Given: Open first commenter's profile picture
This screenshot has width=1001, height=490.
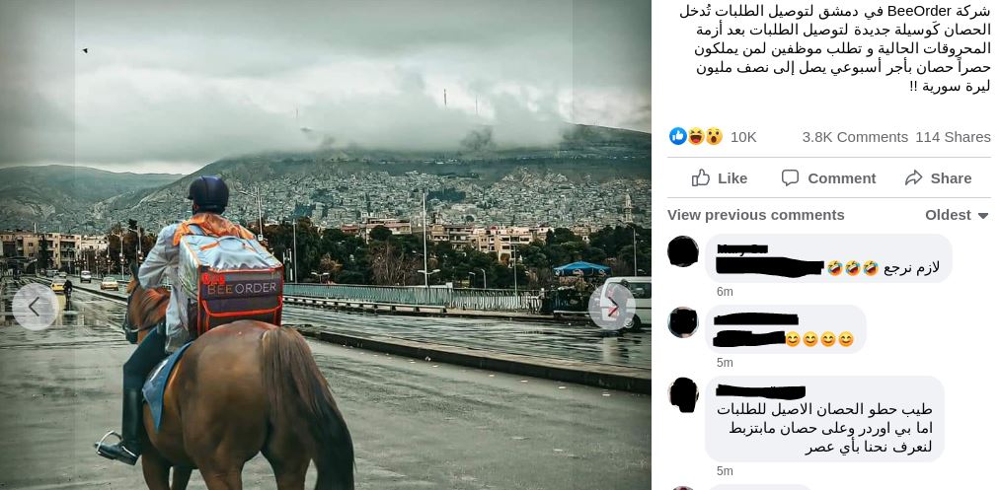Looking at the screenshot, I should pos(682,251).
